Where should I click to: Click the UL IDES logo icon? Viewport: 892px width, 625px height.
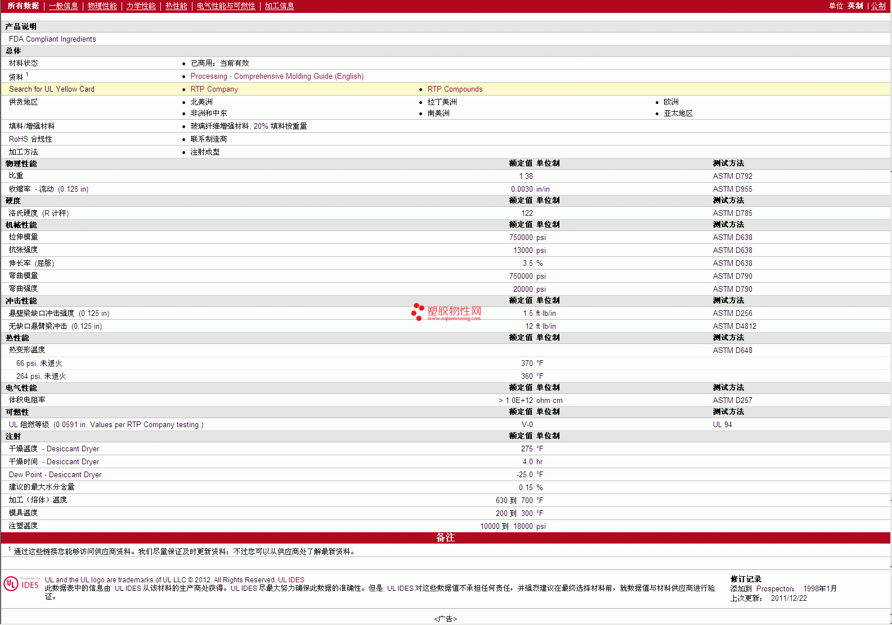pos(21,584)
